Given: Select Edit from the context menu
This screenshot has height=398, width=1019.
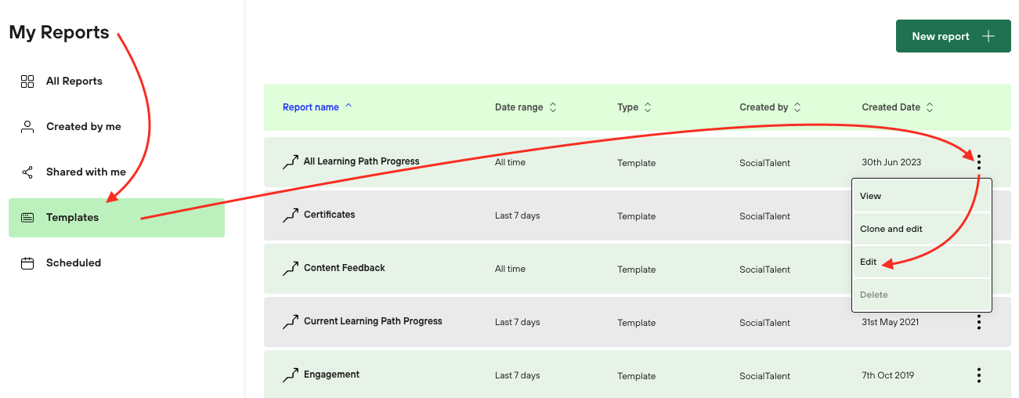Looking at the screenshot, I should pos(869,262).
